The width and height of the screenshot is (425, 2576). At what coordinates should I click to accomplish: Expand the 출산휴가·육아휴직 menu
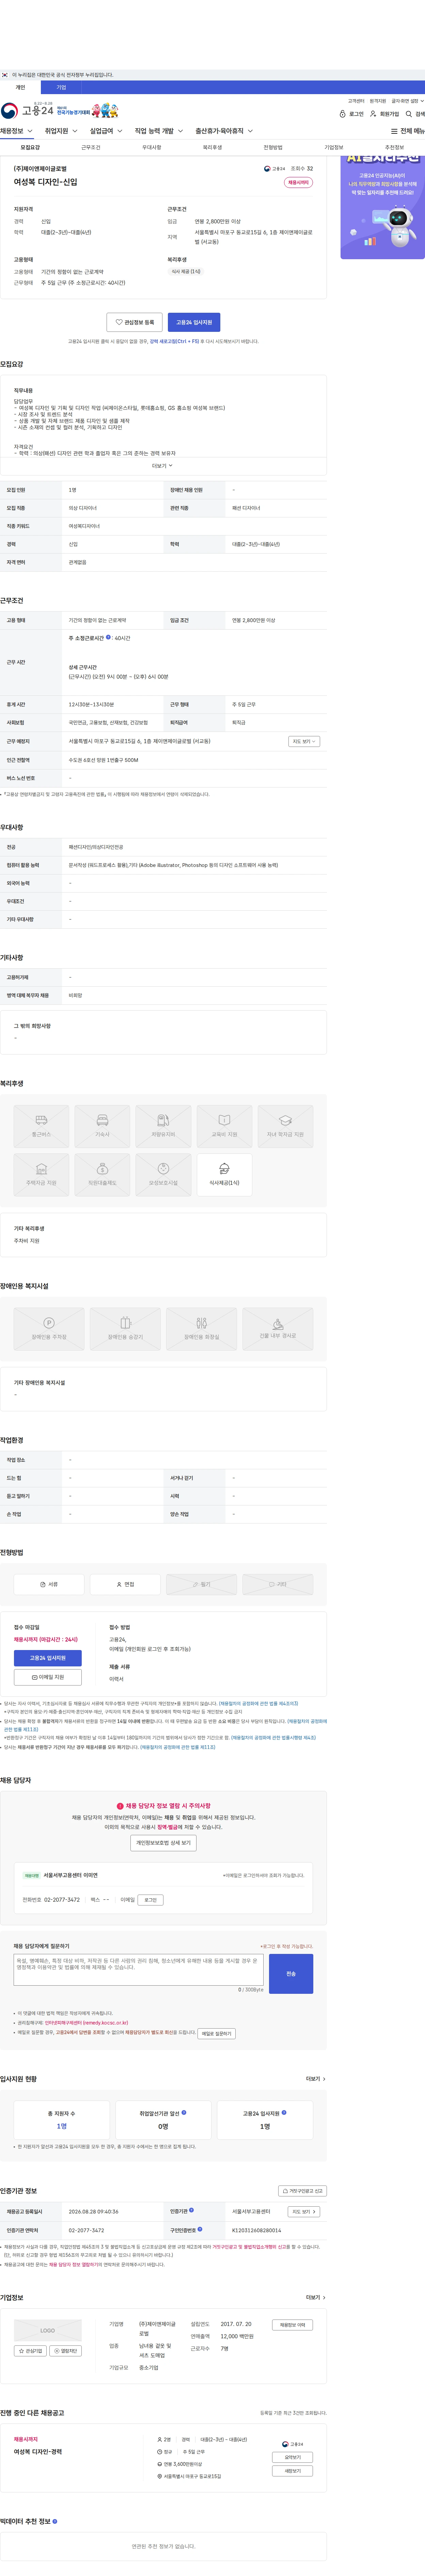tap(224, 131)
